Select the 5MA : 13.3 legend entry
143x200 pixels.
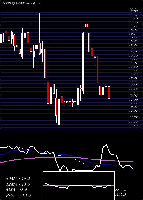17,190
